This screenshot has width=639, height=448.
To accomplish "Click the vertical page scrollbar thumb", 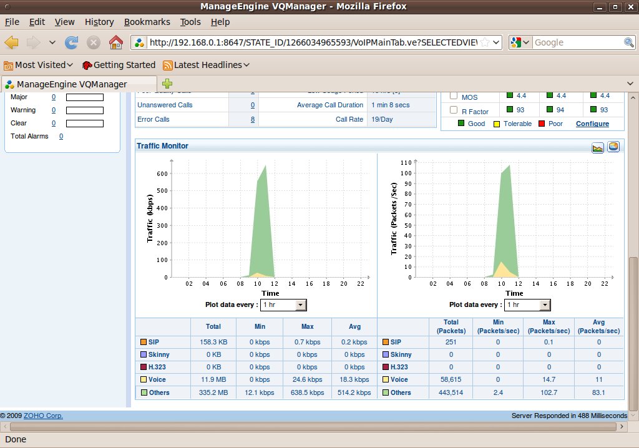I will (633, 334).
